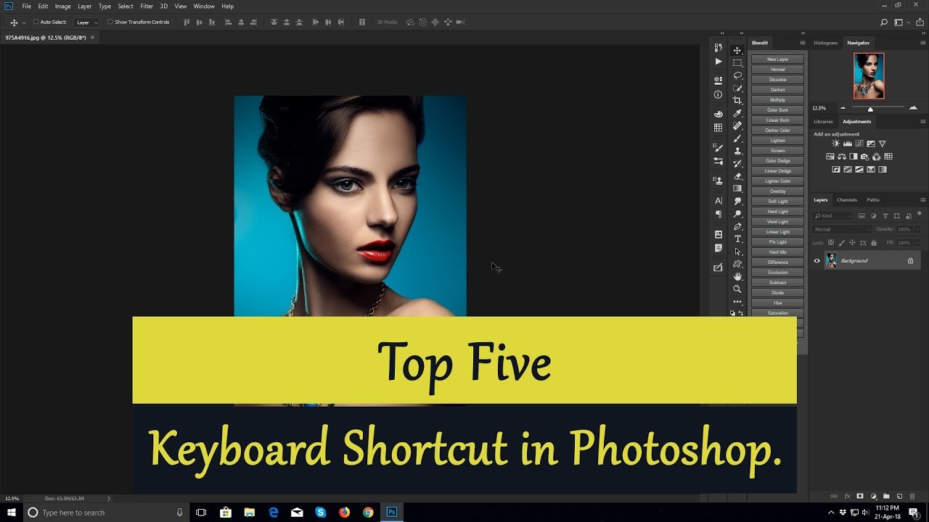The height and width of the screenshot is (522, 929).
Task: Click the add layer mask icon
Action: (860, 497)
